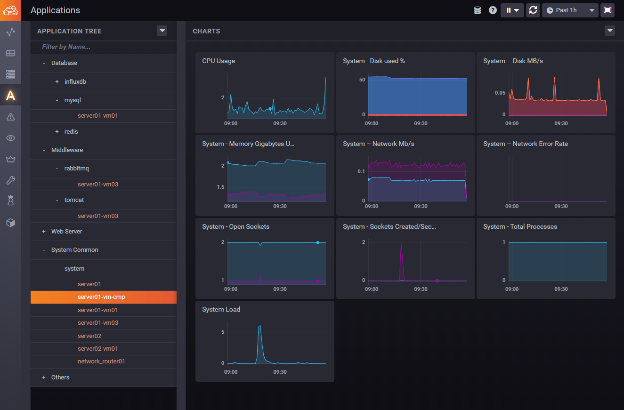Open the System - Memory Gigabytes chart
Screen dimensions: 624x410
pyautogui.click(x=265, y=176)
